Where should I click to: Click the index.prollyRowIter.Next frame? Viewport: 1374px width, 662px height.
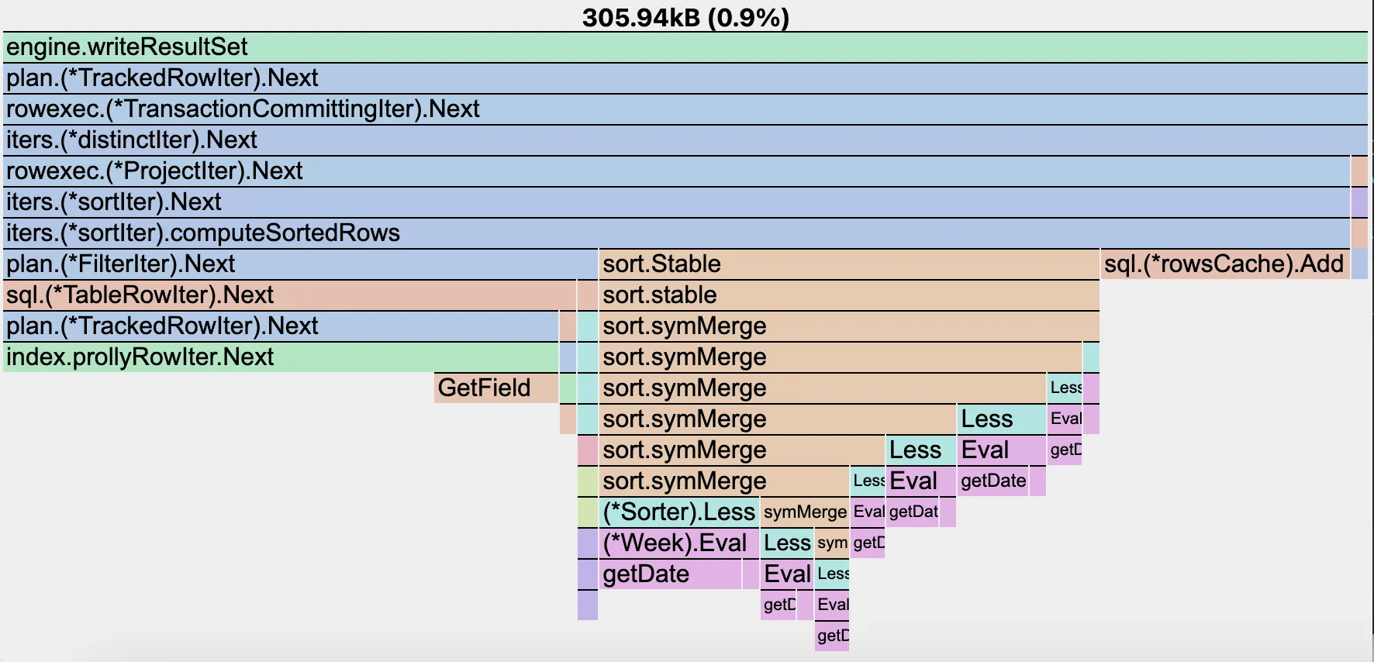pos(281,357)
